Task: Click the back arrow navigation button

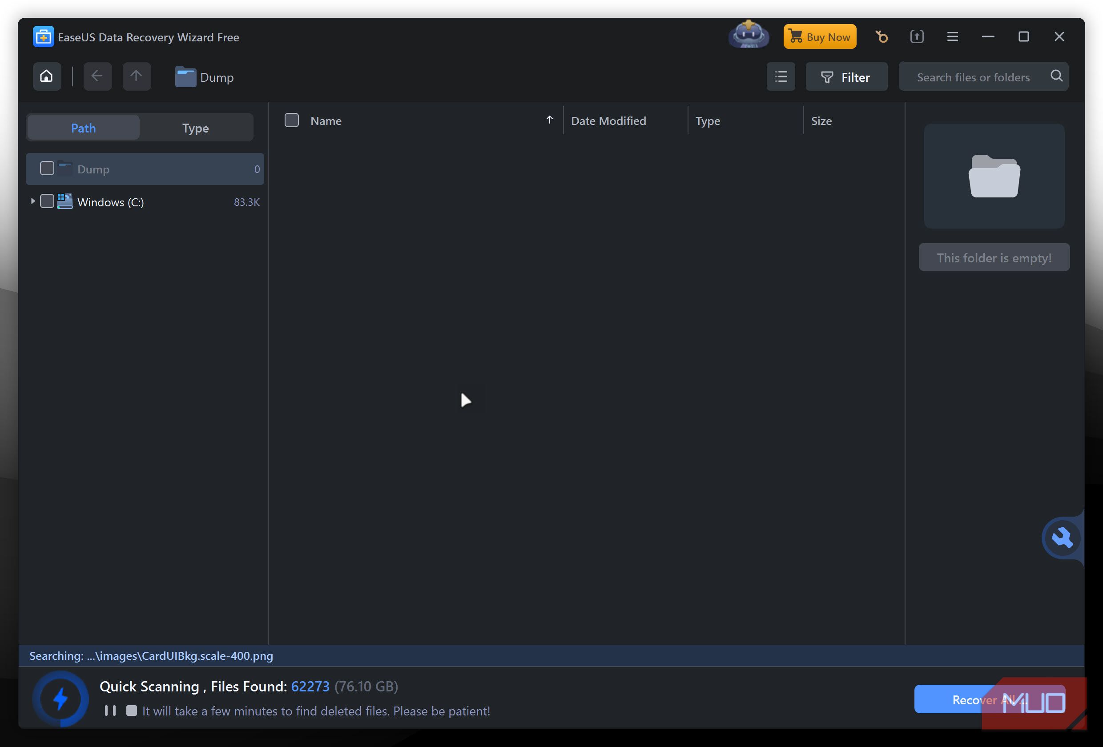Action: click(x=97, y=76)
